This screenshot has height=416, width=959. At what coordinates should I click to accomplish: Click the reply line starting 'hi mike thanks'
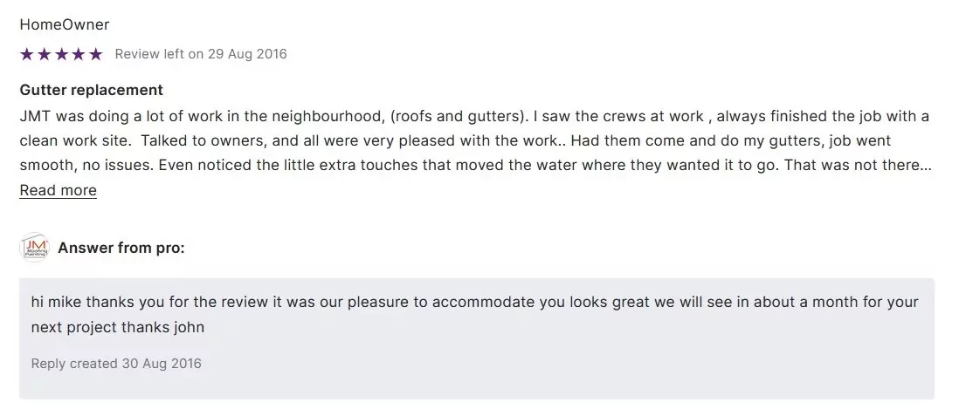click(474, 302)
